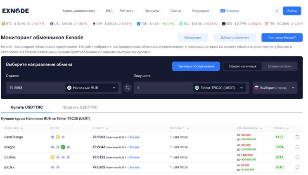Switch to Обмен онлайн mode
Screen dimensions: 308x175
pos(280,66)
